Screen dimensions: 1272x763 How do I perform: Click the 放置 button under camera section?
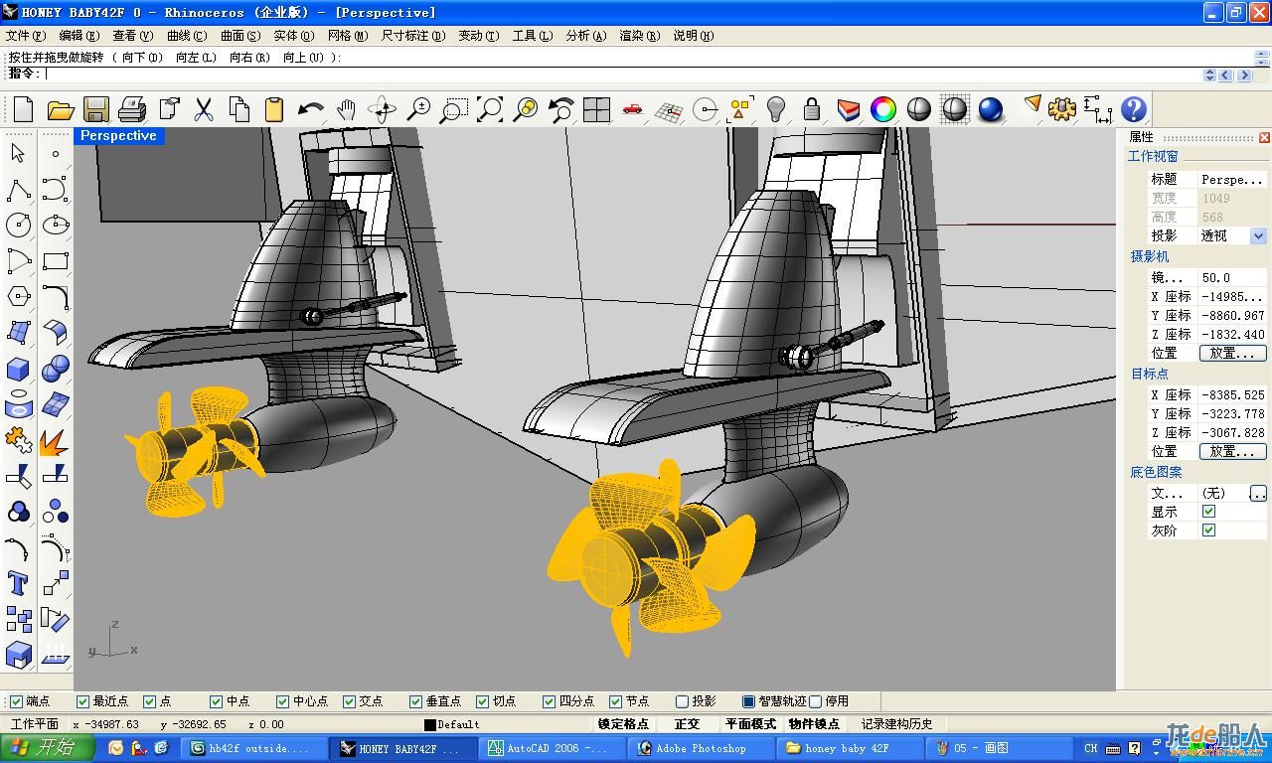[1232, 353]
